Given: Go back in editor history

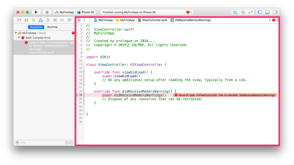Looking at the screenshot, I should (85, 20).
